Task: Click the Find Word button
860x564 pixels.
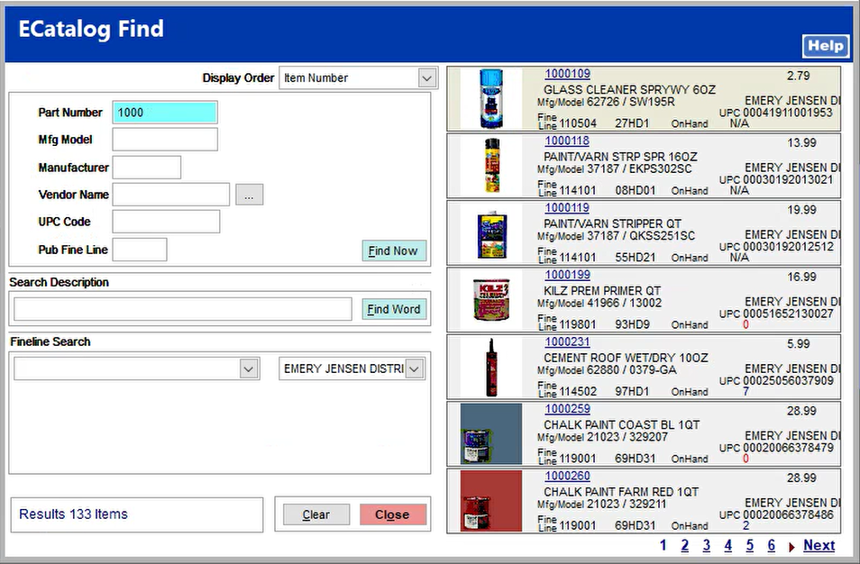Action: [x=393, y=309]
